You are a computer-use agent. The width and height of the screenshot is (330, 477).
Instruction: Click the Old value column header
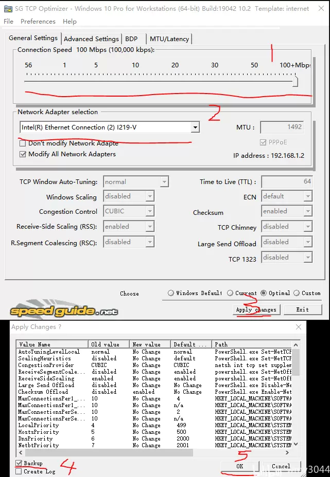point(109,344)
